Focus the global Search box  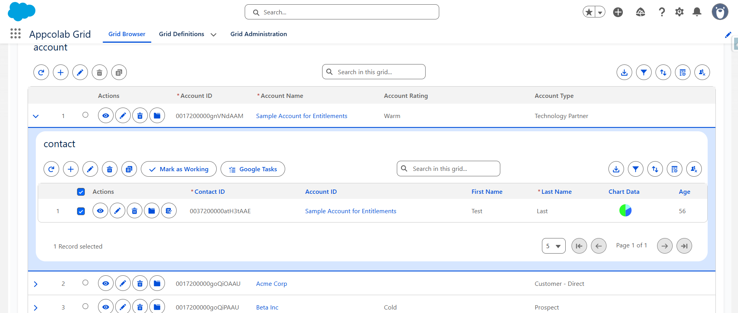[x=342, y=12]
